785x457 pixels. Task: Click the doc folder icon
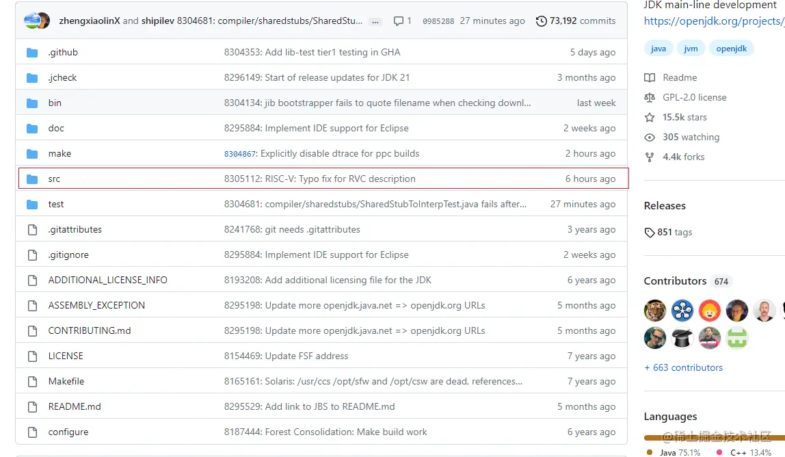[x=32, y=129]
